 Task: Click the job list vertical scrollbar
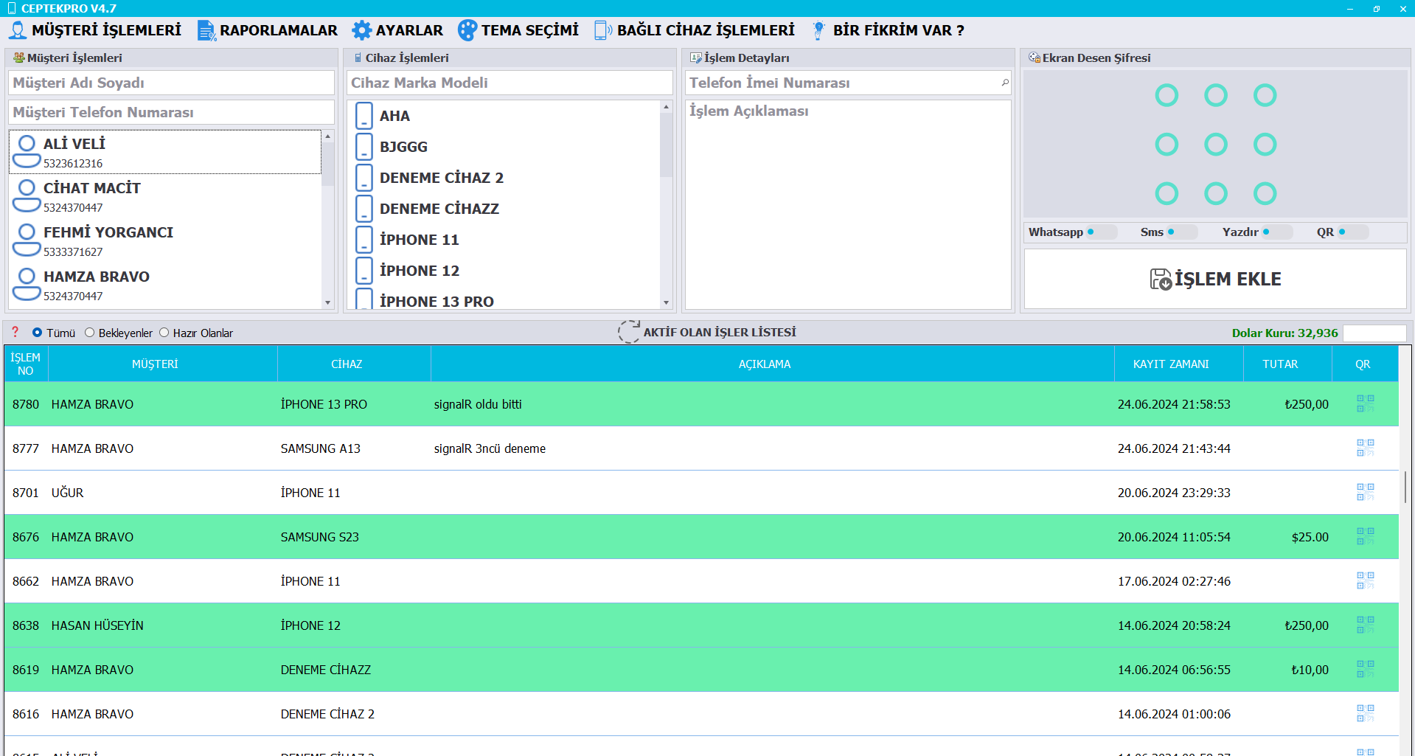click(x=1405, y=488)
